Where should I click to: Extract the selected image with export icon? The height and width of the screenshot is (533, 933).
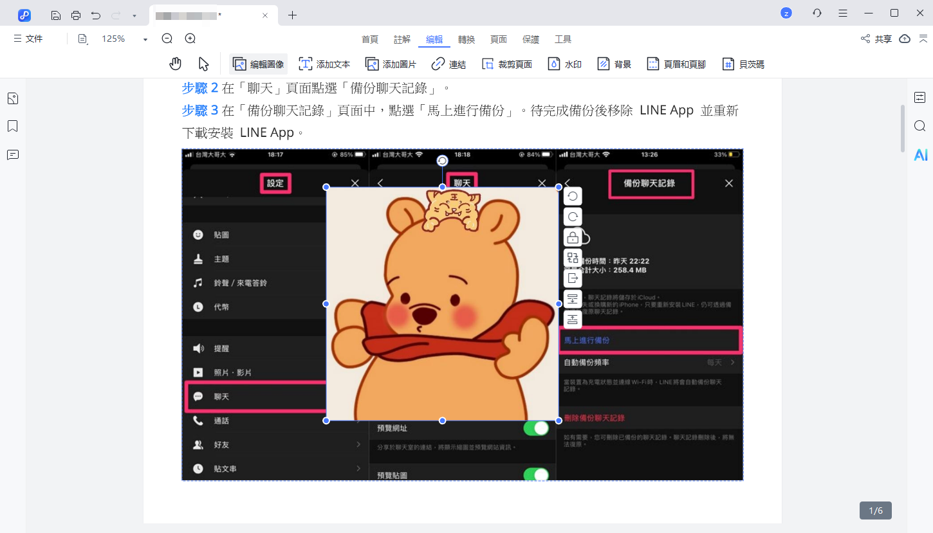pyautogui.click(x=573, y=278)
